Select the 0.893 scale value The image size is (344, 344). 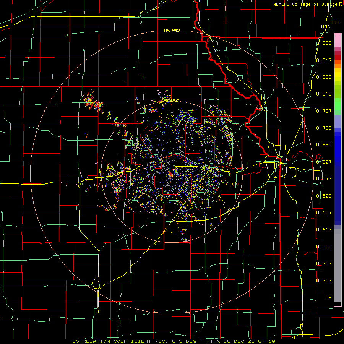324,77
